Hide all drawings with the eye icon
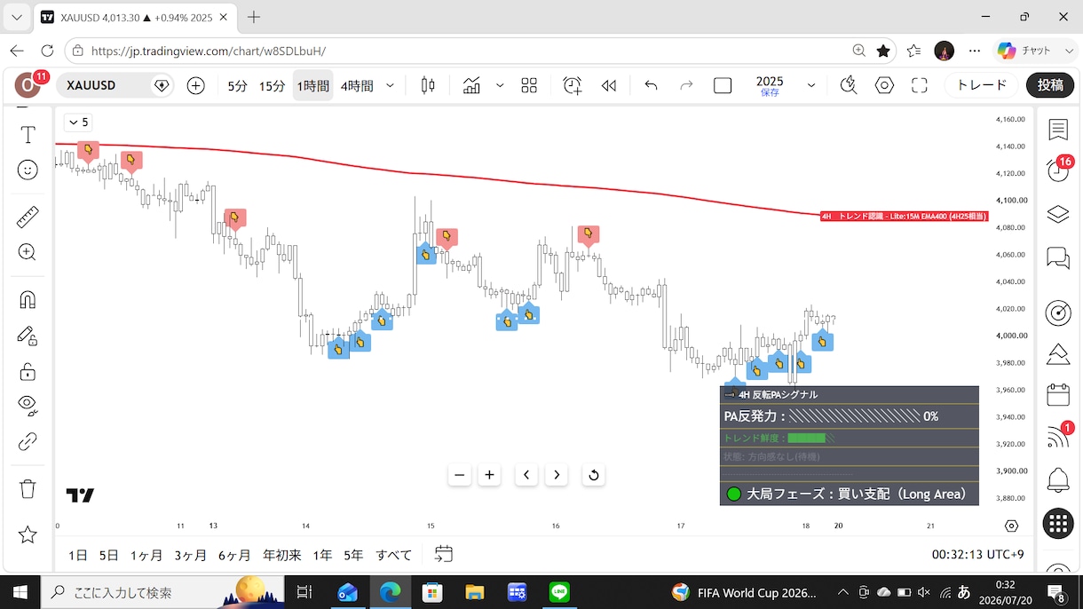The width and height of the screenshot is (1083, 609). pos(28,404)
